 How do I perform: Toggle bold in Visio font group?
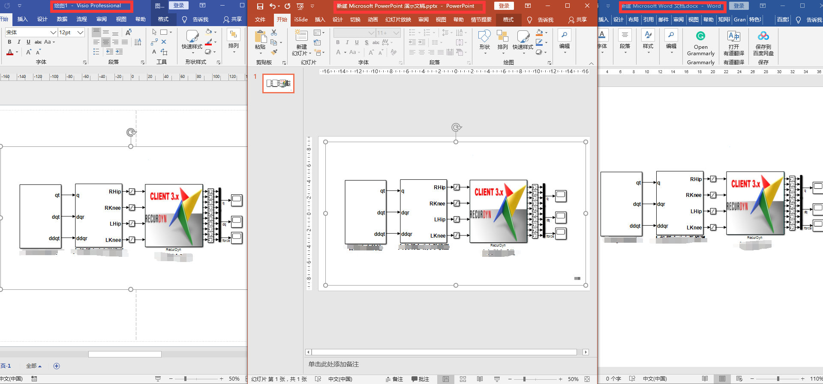point(10,42)
